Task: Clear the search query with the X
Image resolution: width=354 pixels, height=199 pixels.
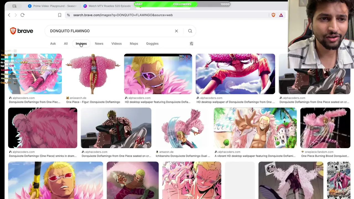Action: coord(176,31)
